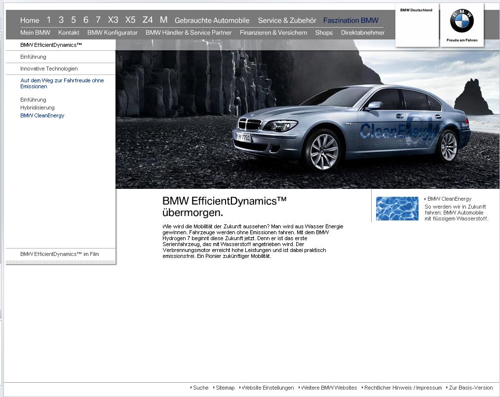Launch the BMW Konfigurator
This screenshot has height=397, width=500.
click(112, 33)
